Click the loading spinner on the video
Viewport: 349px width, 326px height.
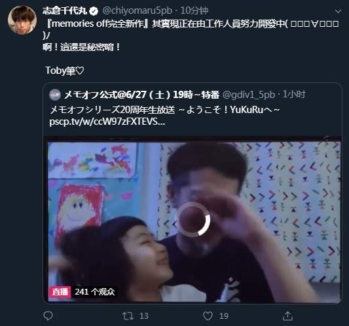click(x=193, y=220)
